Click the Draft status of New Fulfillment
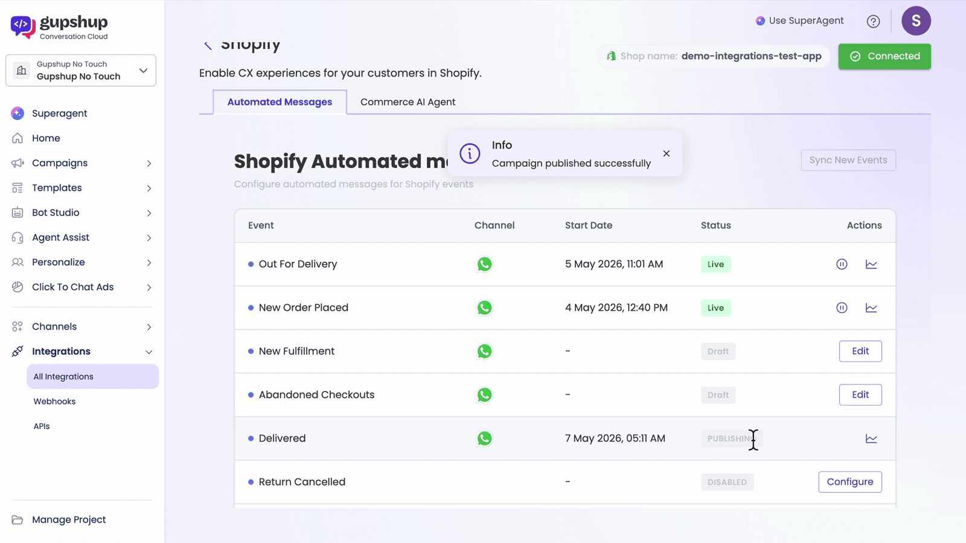 (x=718, y=351)
